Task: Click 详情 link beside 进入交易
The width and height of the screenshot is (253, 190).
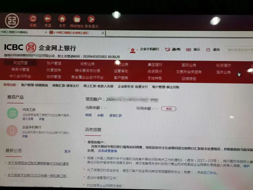Action: point(41,119)
